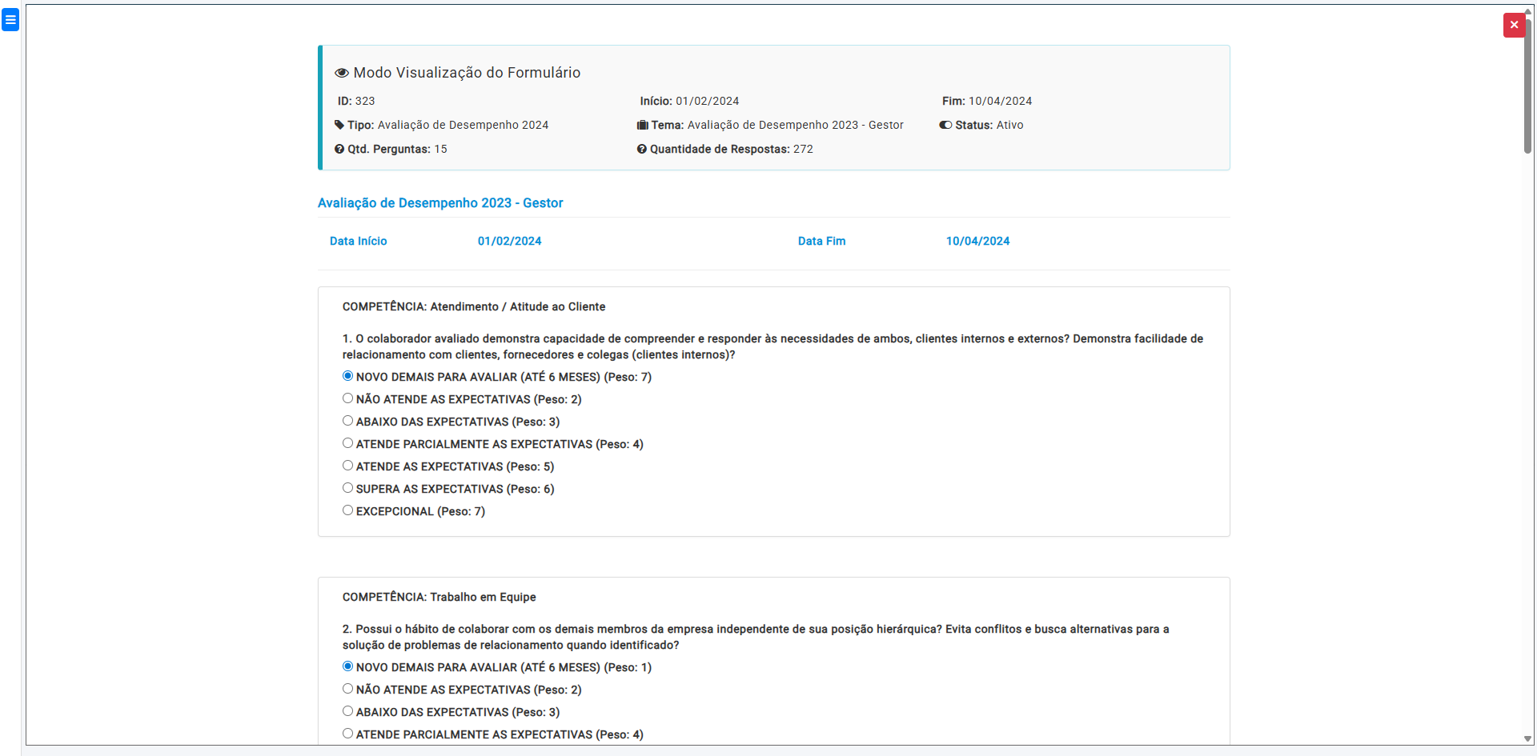Close the form preview with red X

point(1513,25)
